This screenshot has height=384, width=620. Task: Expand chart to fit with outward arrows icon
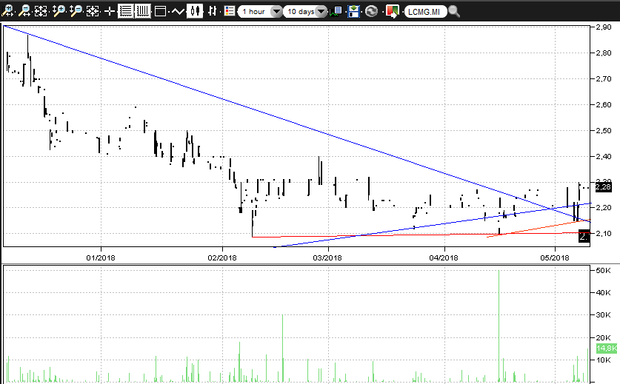tap(41, 11)
